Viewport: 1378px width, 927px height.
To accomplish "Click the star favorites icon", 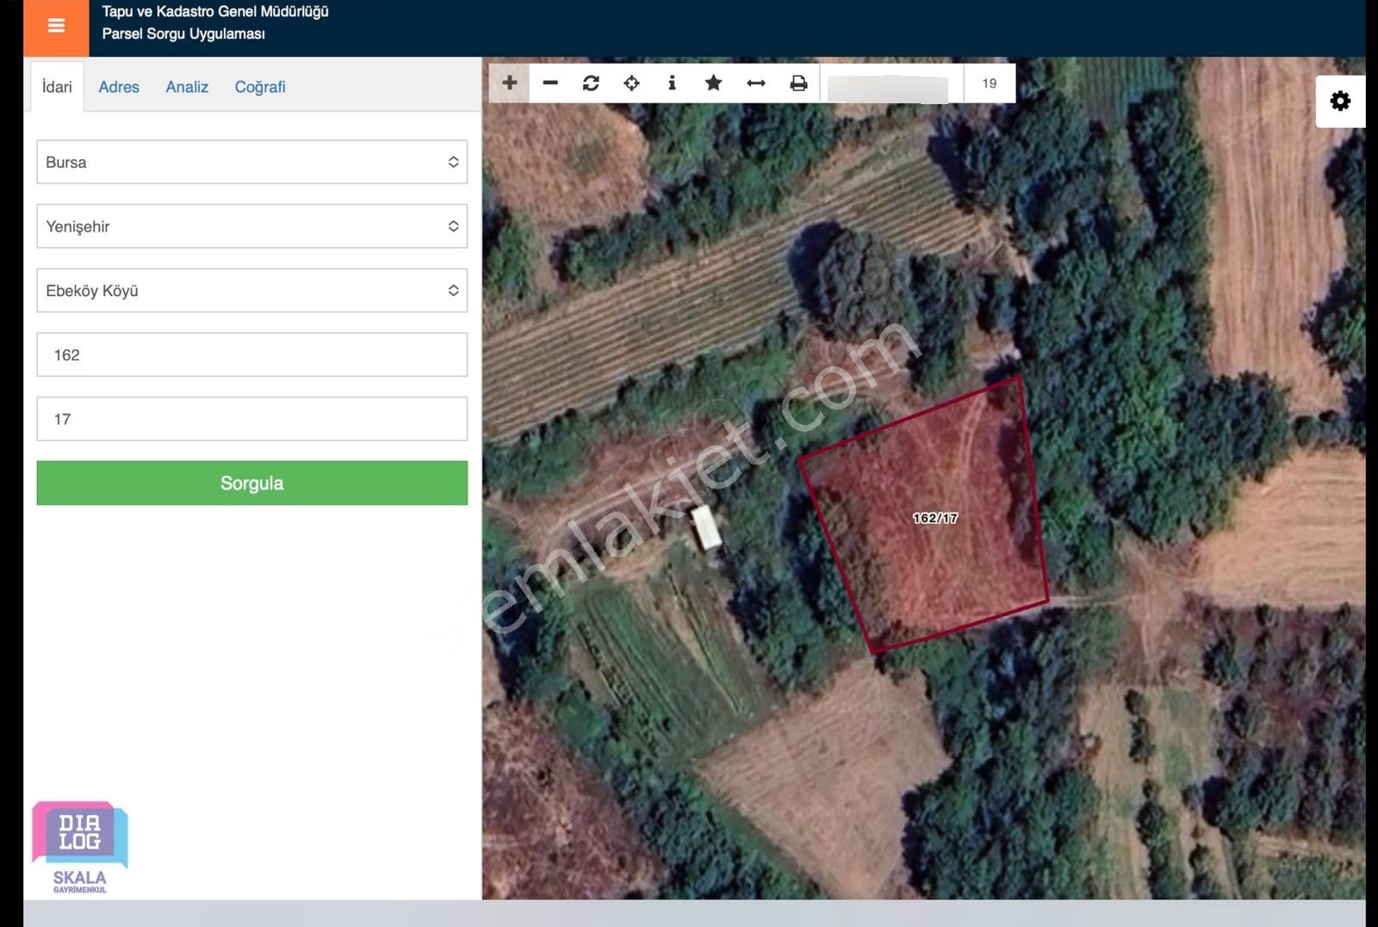I will coord(713,83).
